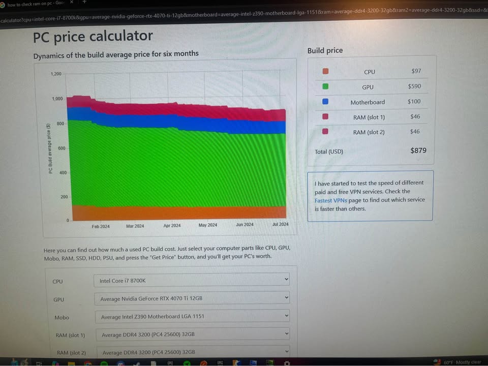Follow the 'Fastest VPNs' link
Image resolution: width=488 pixels, height=366 pixels.
pyautogui.click(x=330, y=200)
